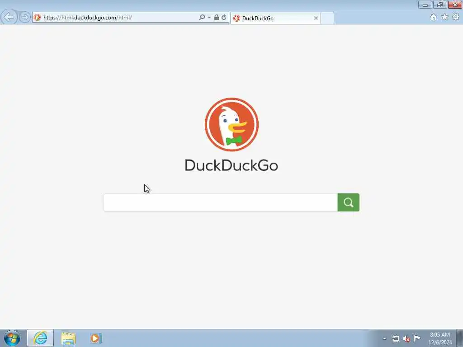The width and height of the screenshot is (463, 347).
Task: Click the Home icon in toolbar
Action: [433, 17]
